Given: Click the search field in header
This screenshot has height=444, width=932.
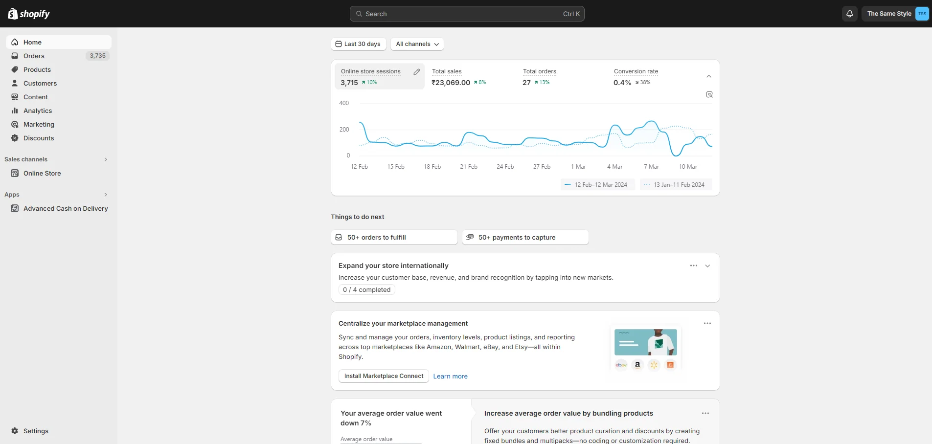Looking at the screenshot, I should [467, 14].
